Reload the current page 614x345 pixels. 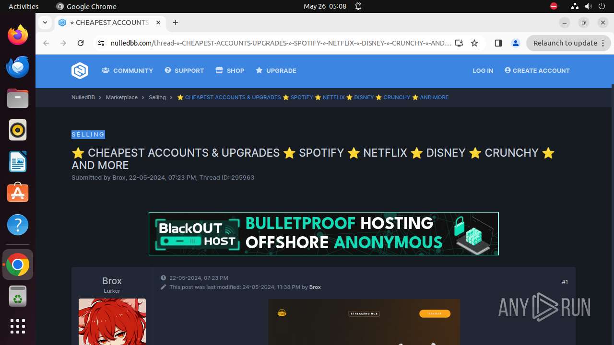(81, 43)
